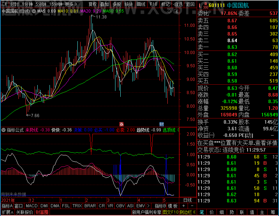Click the red 涨 marker on the chart
This screenshot has height=216, width=279.
[121, 124]
